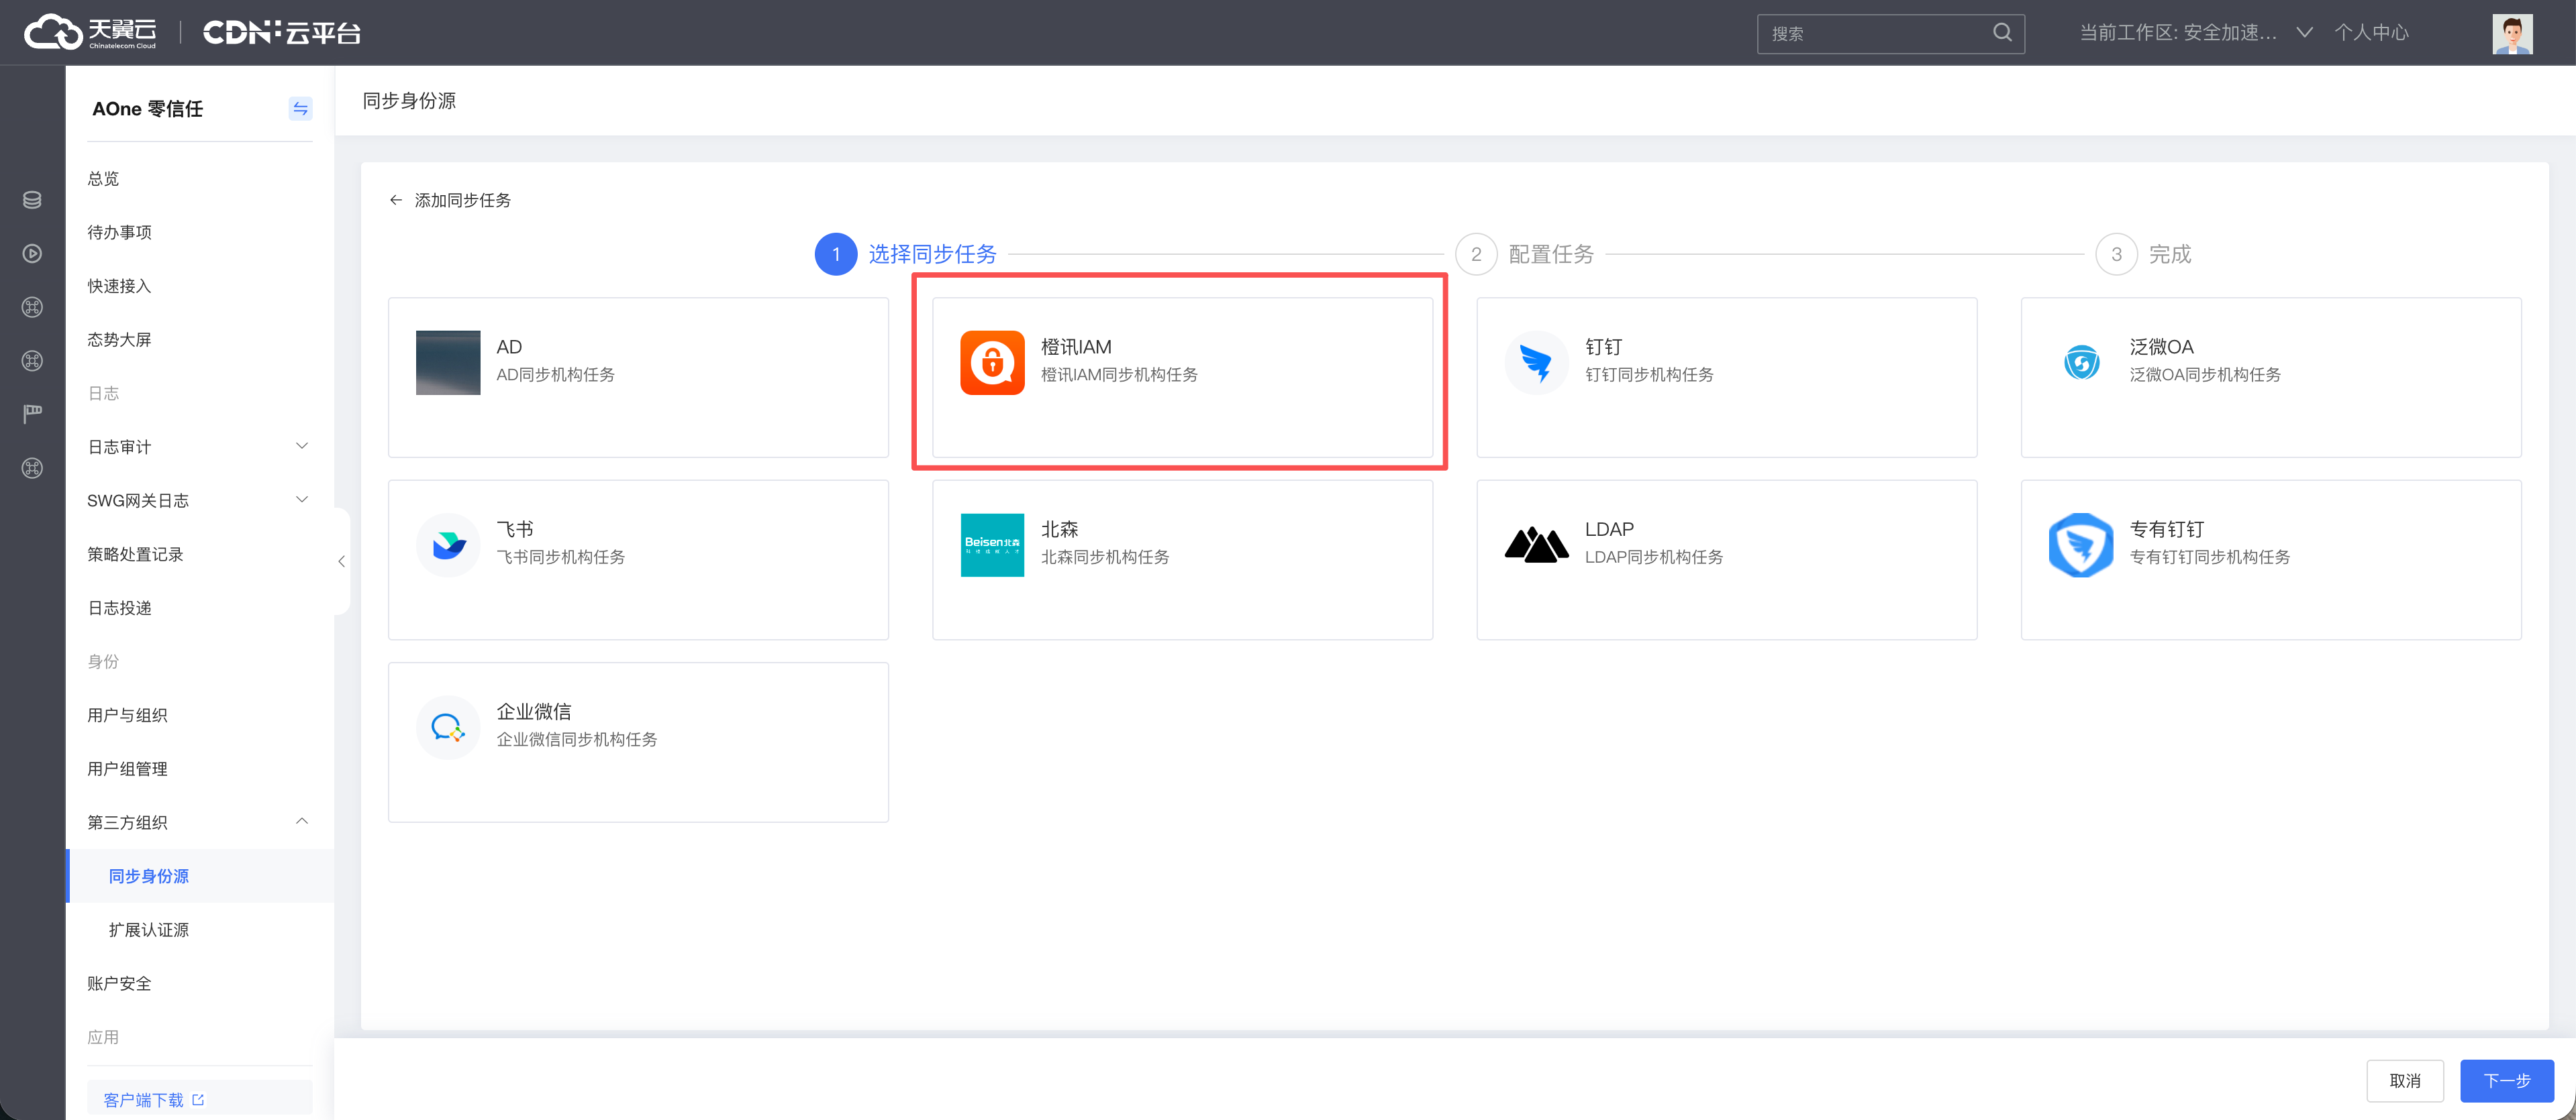
Task: Open 扩展认证源 in the sidebar
Action: point(149,929)
